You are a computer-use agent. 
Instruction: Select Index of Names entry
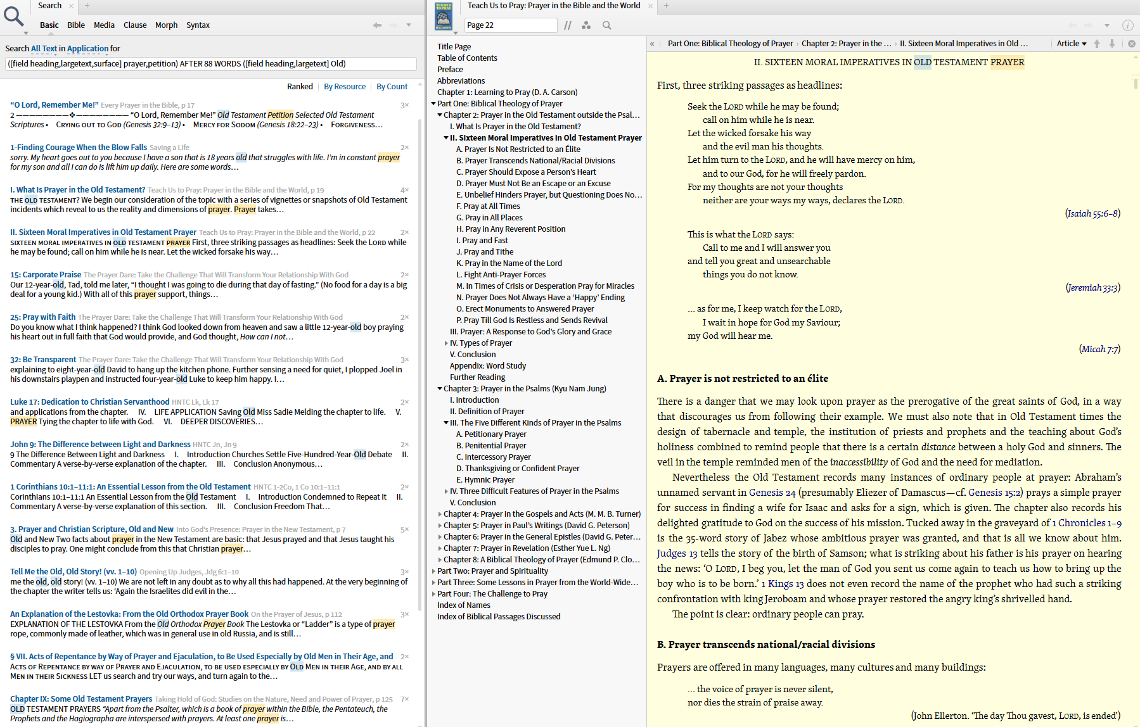pos(464,605)
